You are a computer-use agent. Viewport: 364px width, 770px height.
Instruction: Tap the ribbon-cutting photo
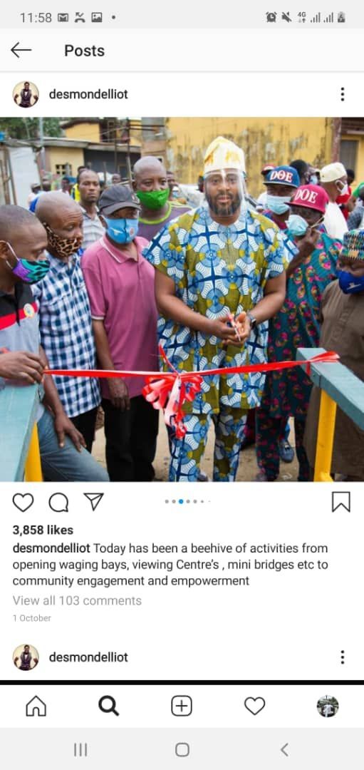pos(182,299)
